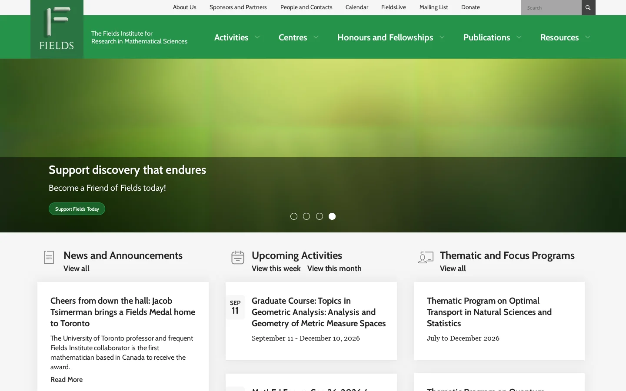Open the Centres main menu
The image size is (626, 391).
coord(293,37)
